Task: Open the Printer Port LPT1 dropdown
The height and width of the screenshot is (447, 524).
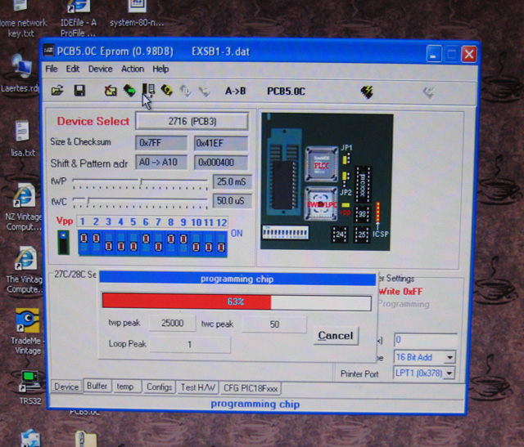Action: coord(449,373)
